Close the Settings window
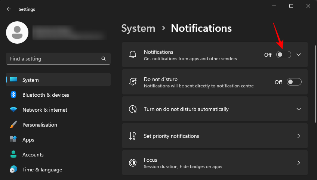This screenshot has height=180, width=317. (308, 6)
